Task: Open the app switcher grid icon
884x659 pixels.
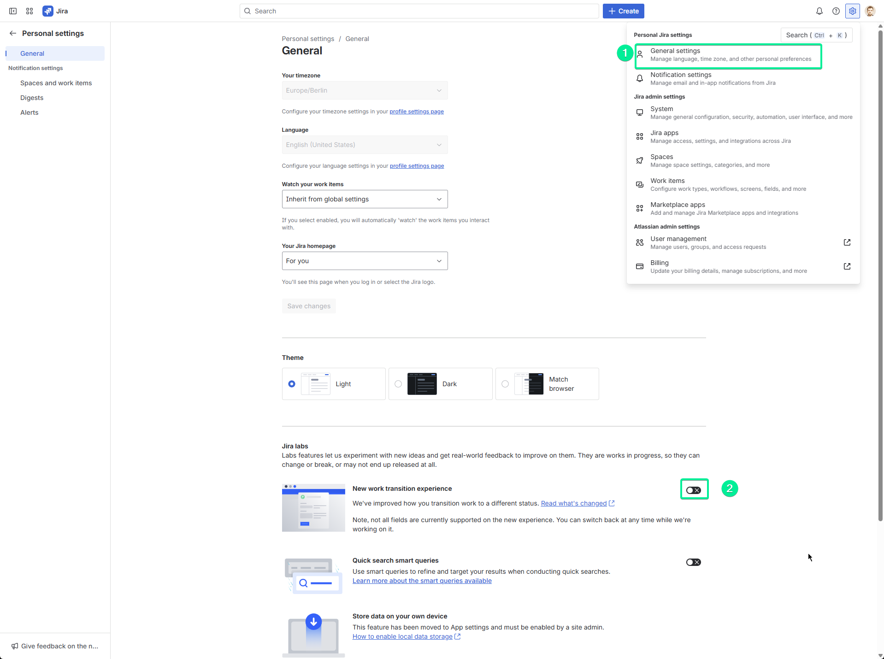Action: [29, 11]
